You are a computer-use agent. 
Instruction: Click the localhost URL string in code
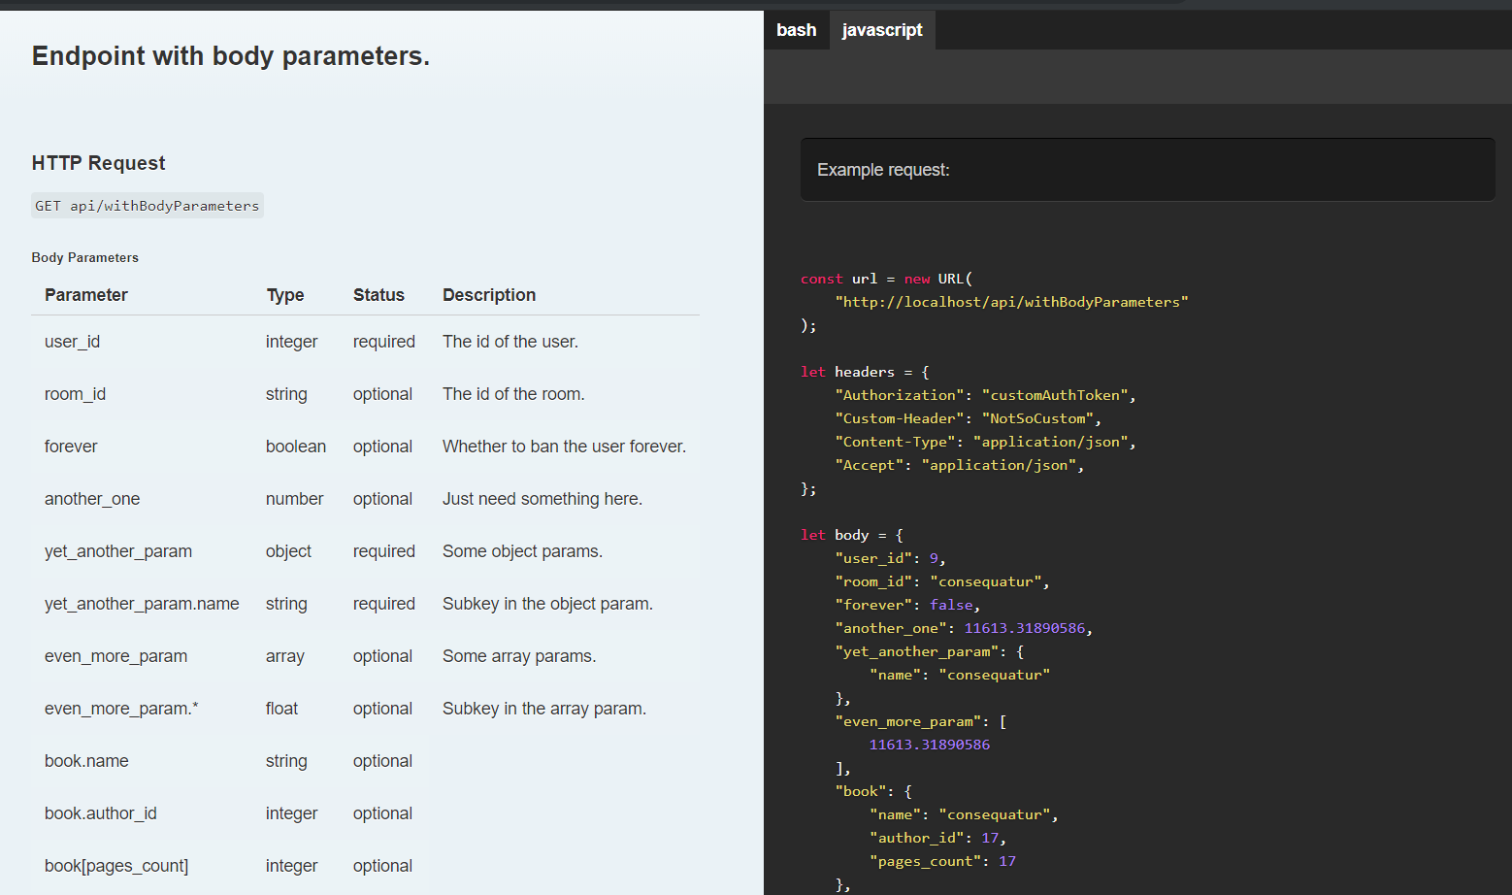coord(1011,302)
